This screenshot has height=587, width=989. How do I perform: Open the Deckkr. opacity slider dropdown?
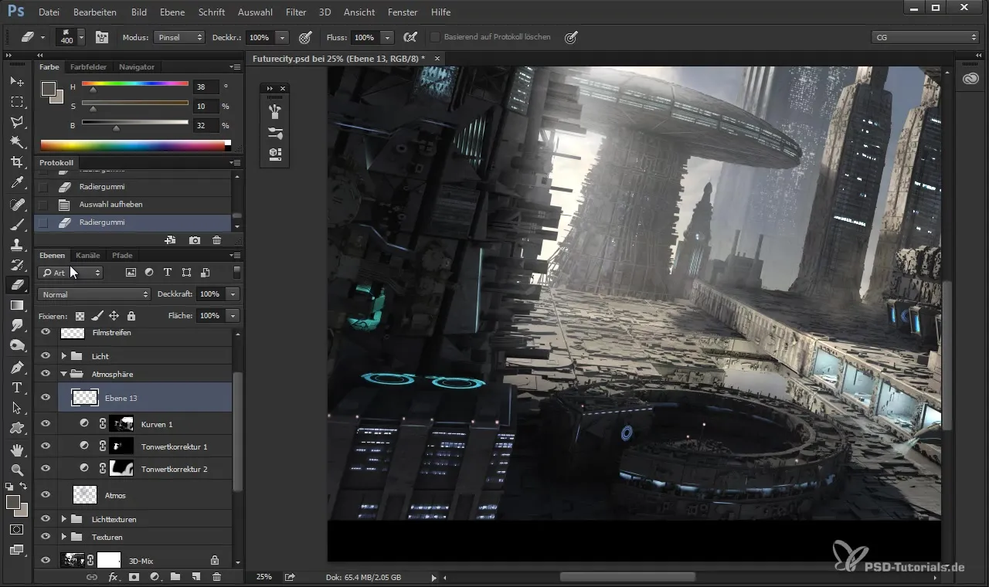click(282, 37)
